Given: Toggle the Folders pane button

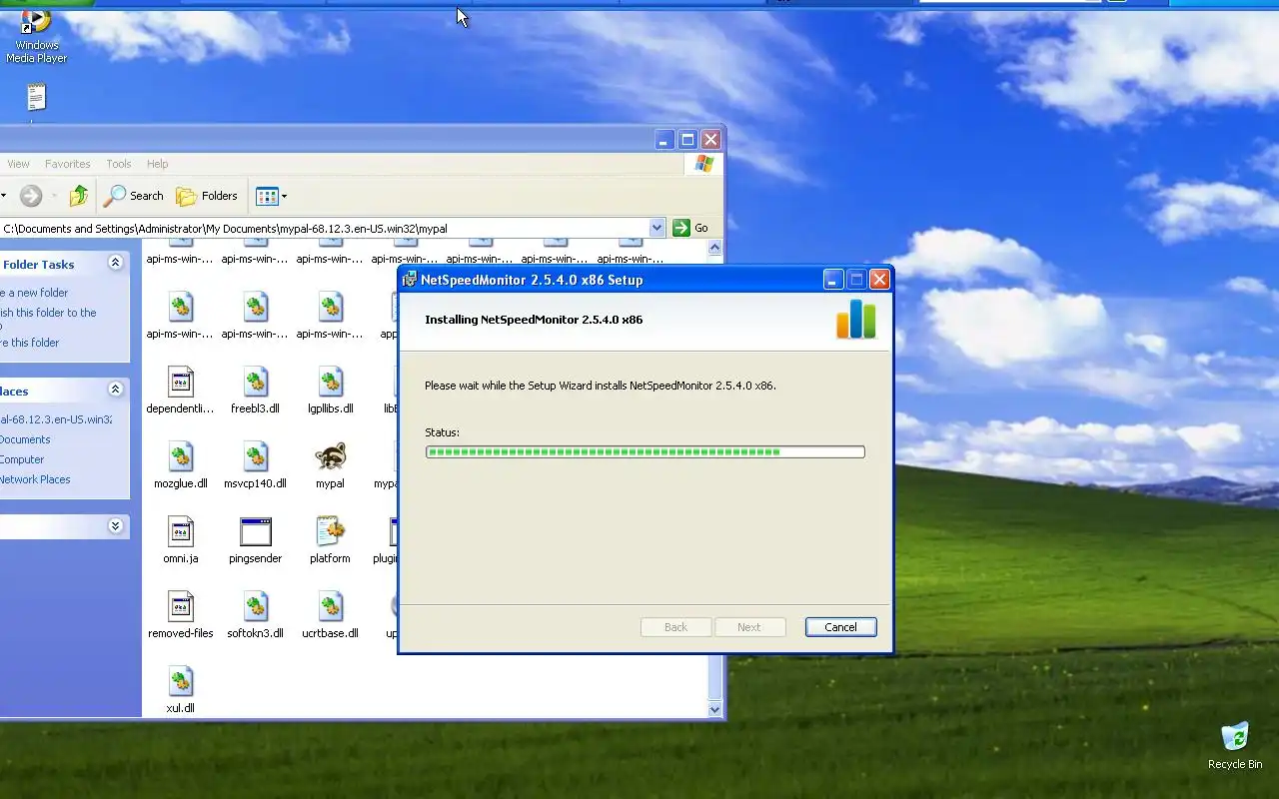Looking at the screenshot, I should 207,196.
